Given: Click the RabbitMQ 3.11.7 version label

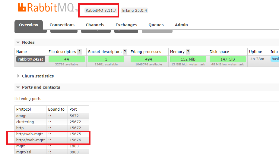Looking at the screenshot, I should [x=101, y=11].
